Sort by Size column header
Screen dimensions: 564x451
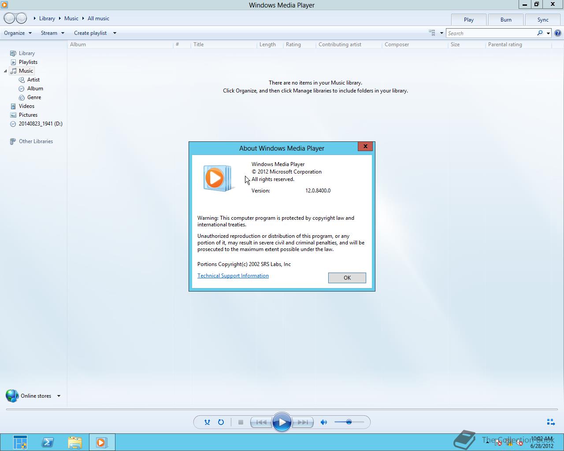tap(466, 44)
